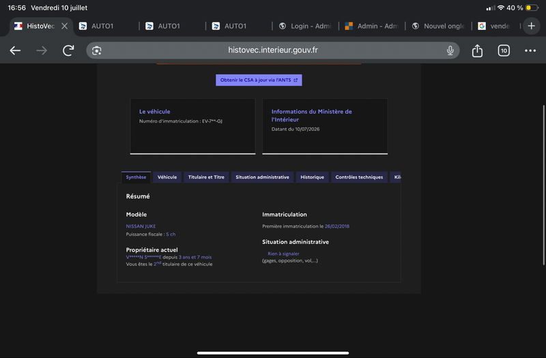Open the Historique tab
The image size is (546, 358).
pos(312,177)
